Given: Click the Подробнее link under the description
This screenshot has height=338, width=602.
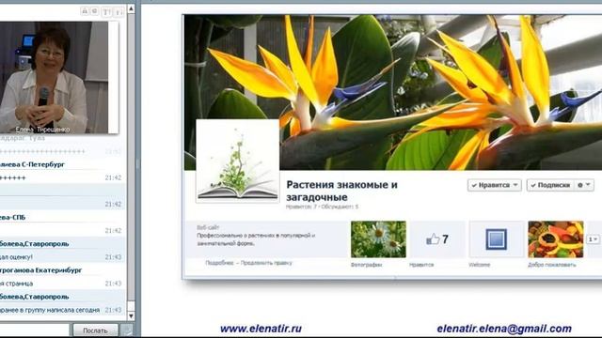Looking at the screenshot, I should pos(219,263).
